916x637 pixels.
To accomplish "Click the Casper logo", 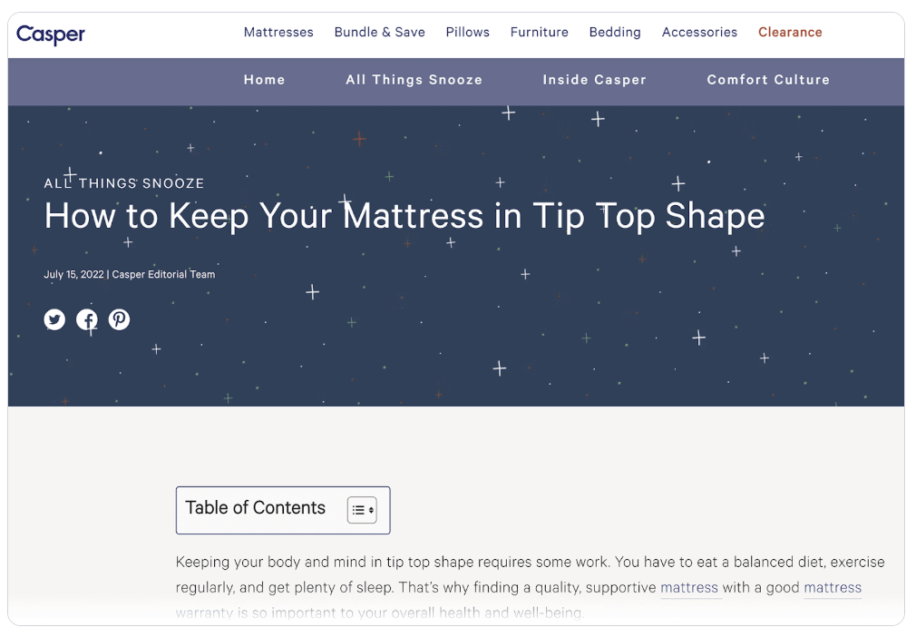I will click(x=51, y=34).
